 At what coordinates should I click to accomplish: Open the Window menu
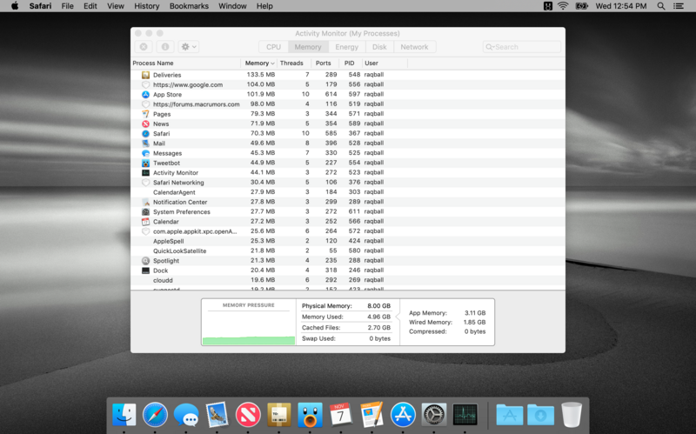pos(232,6)
